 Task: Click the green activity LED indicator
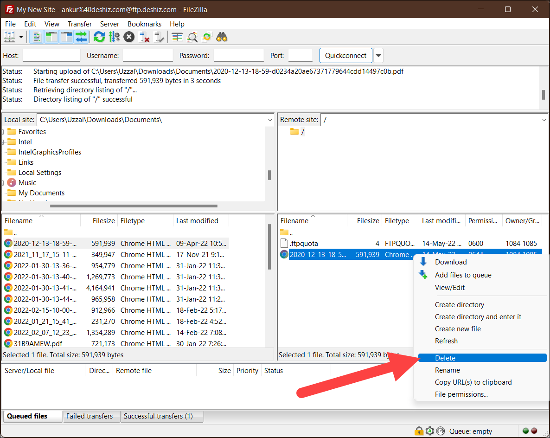525,431
